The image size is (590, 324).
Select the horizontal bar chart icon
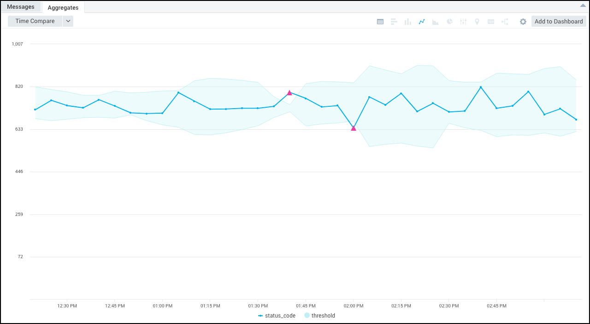point(394,22)
